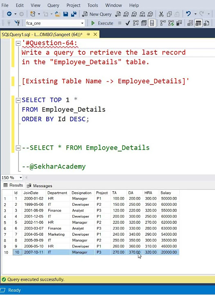215x295 pixels.
Task: Open the Undo history dropdown arrow
Action: [195, 14]
